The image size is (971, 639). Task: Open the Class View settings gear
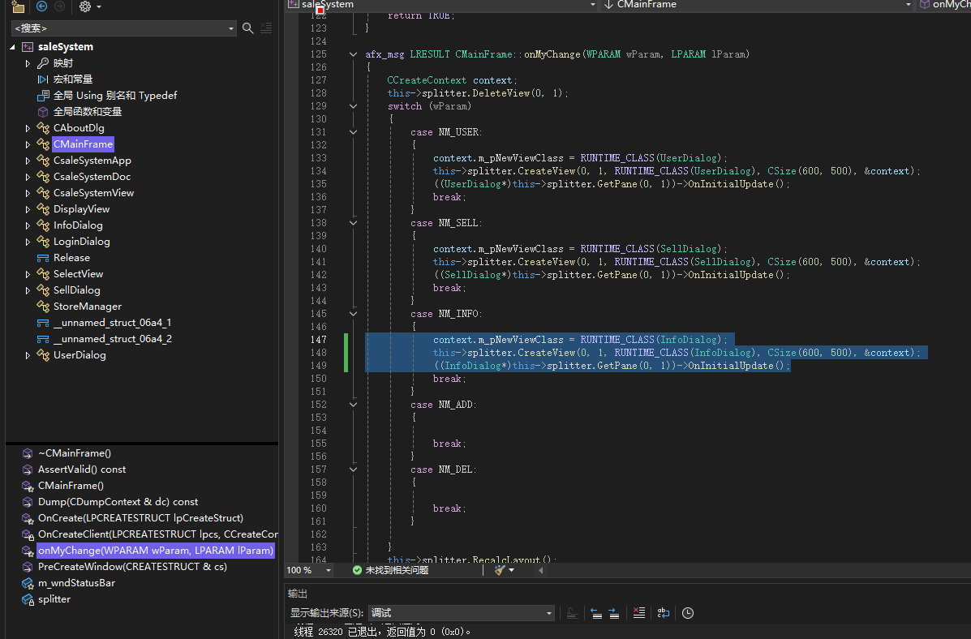[x=84, y=6]
